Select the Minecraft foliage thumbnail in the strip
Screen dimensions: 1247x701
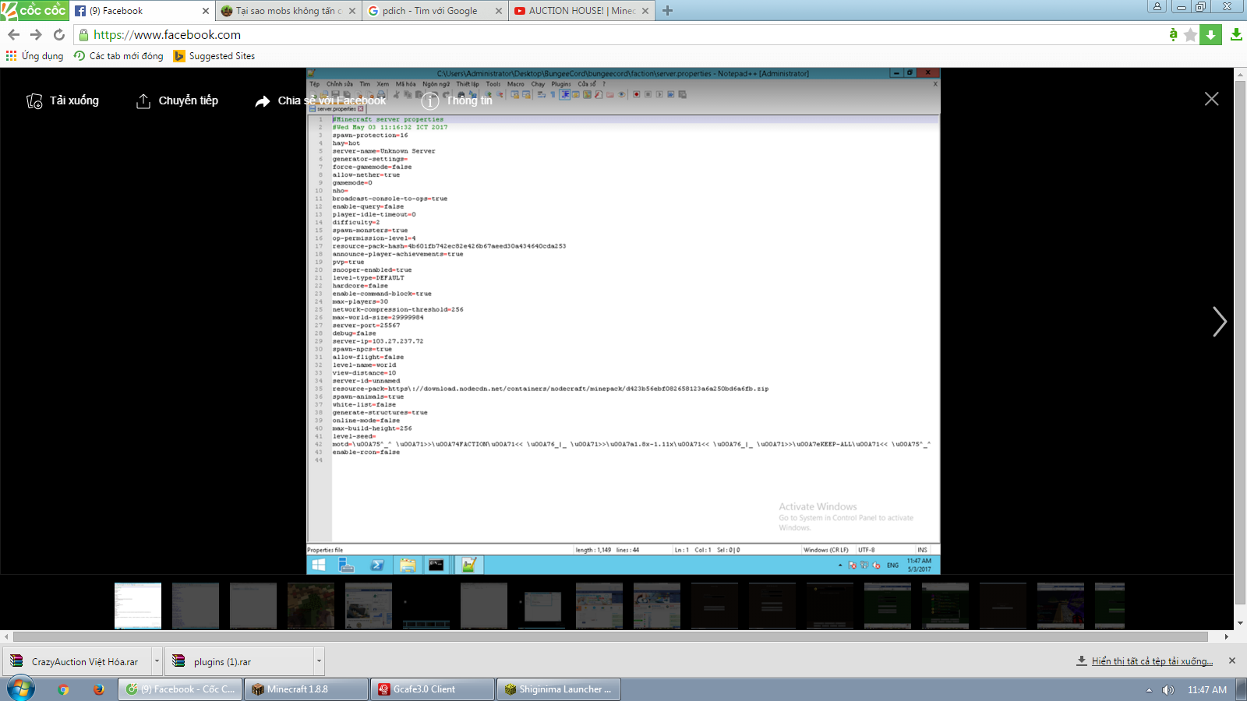(311, 605)
